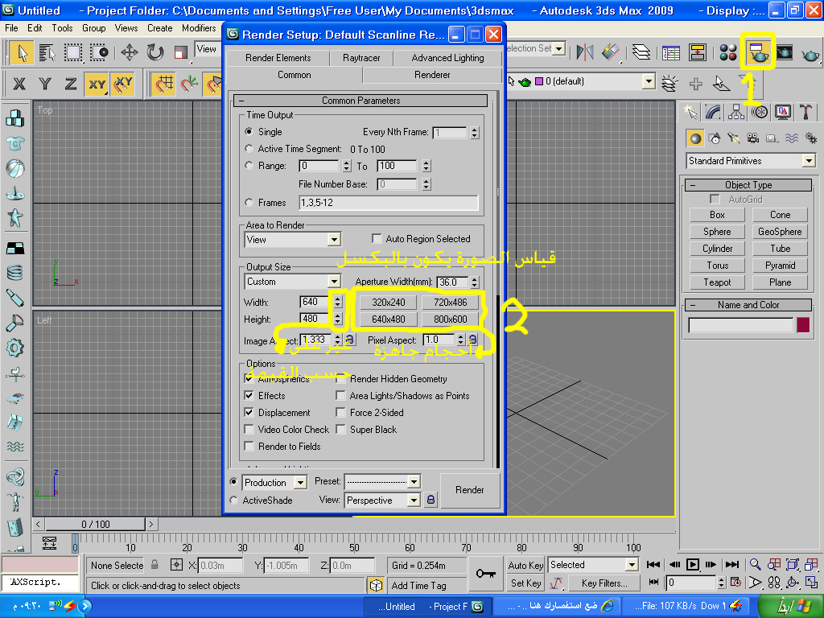Click the object color swatch
The height and width of the screenshot is (618, 824).
(x=803, y=325)
